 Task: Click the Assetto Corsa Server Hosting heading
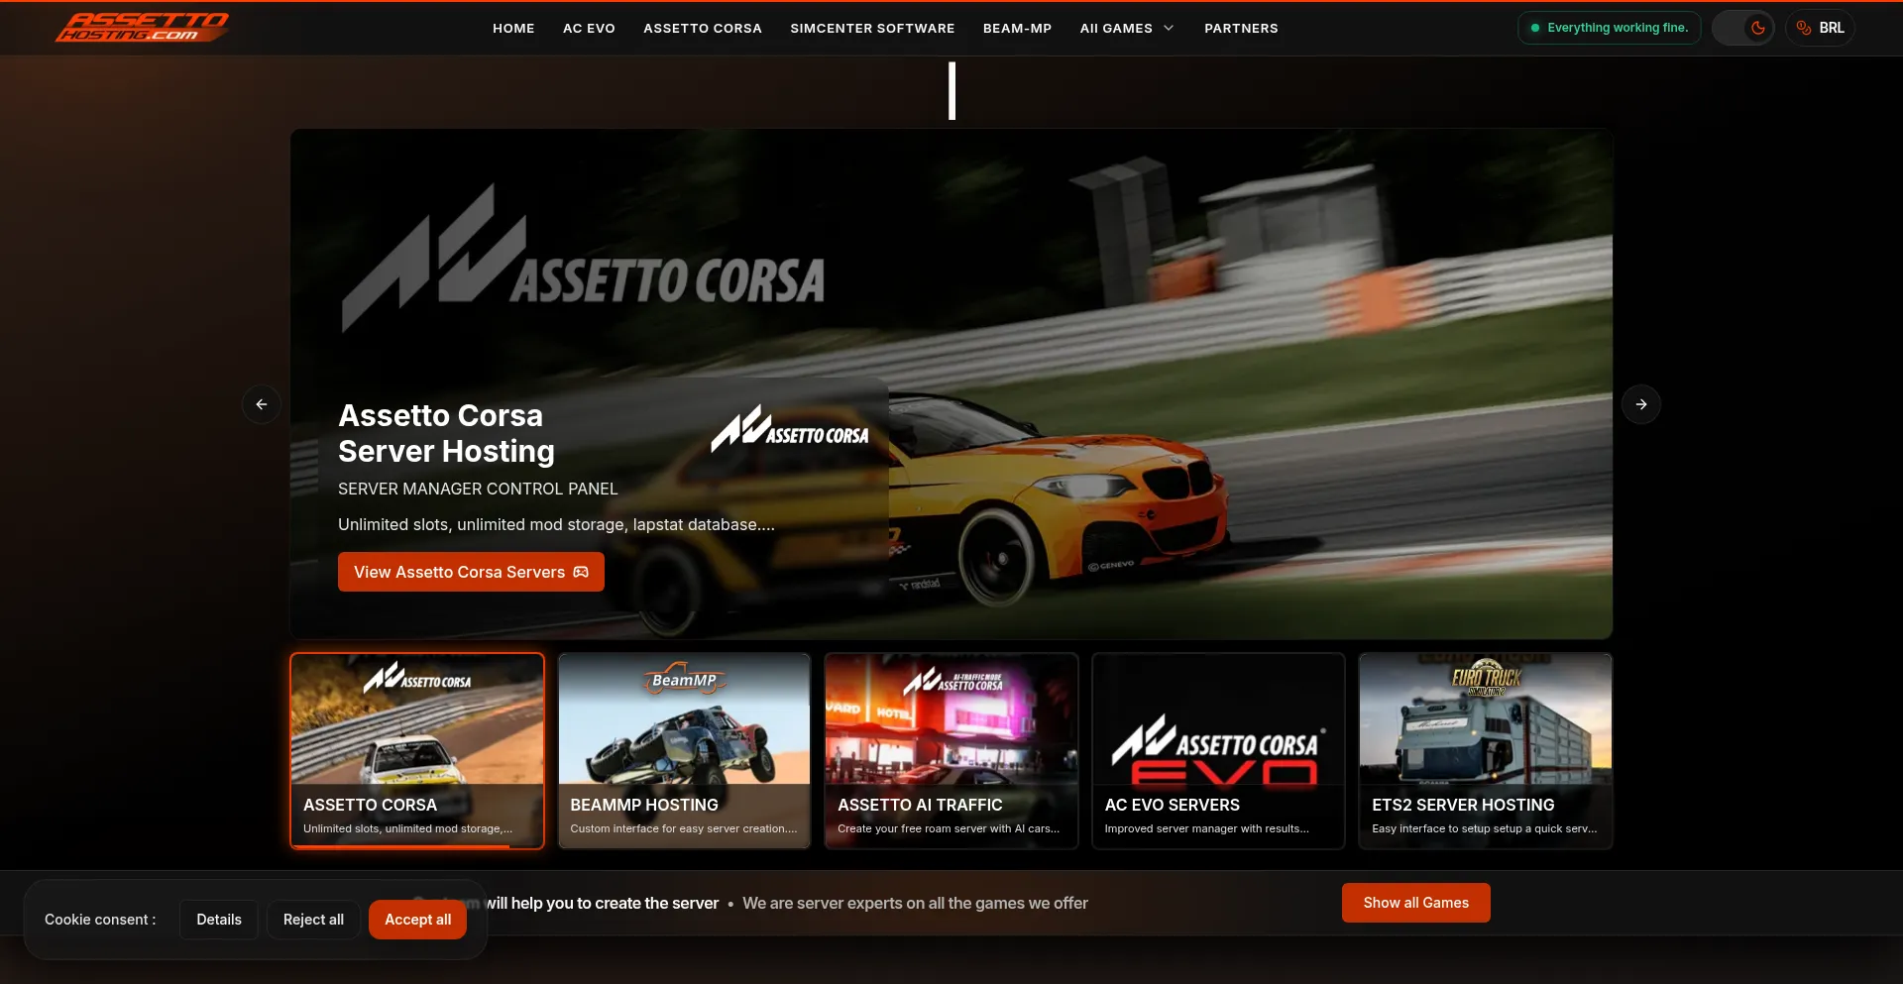446,433
